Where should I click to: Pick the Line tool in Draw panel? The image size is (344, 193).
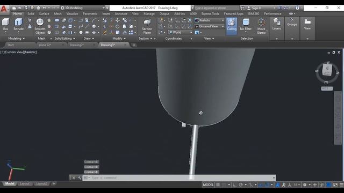pyautogui.click(x=87, y=26)
